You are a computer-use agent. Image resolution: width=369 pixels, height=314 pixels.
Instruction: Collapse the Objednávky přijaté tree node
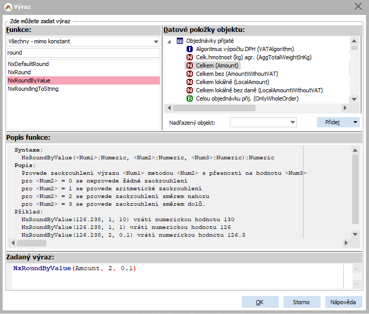click(x=169, y=41)
